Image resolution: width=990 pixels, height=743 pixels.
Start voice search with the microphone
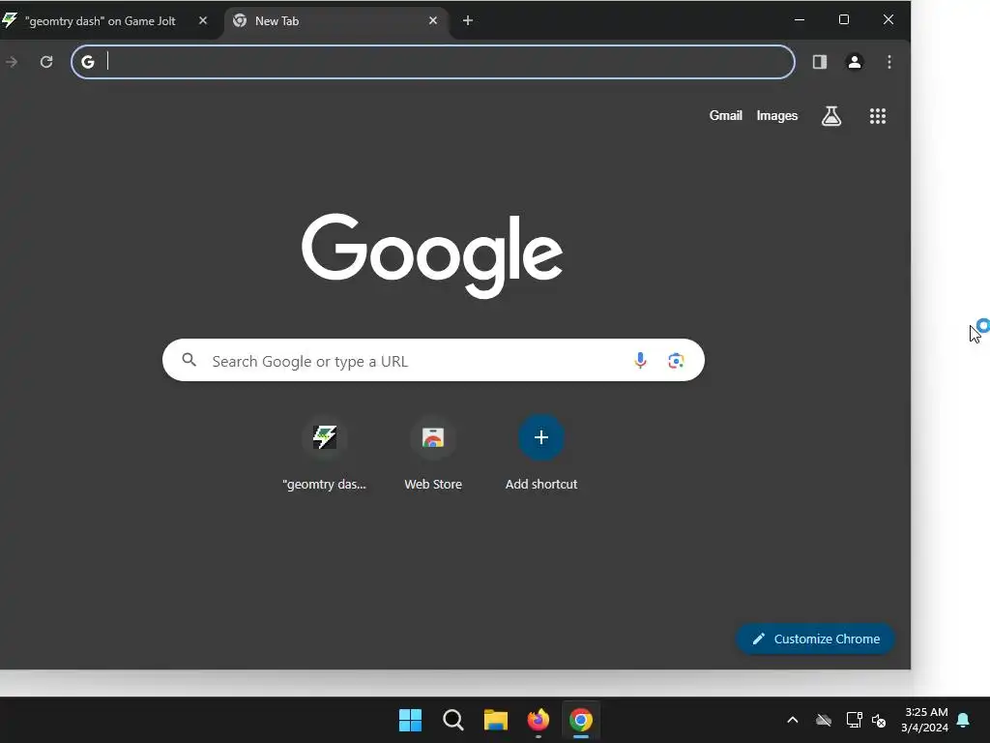pyautogui.click(x=640, y=360)
